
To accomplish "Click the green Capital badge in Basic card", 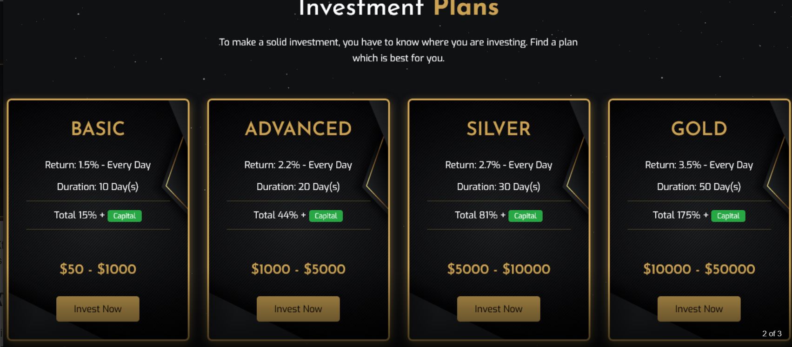I will [x=125, y=216].
